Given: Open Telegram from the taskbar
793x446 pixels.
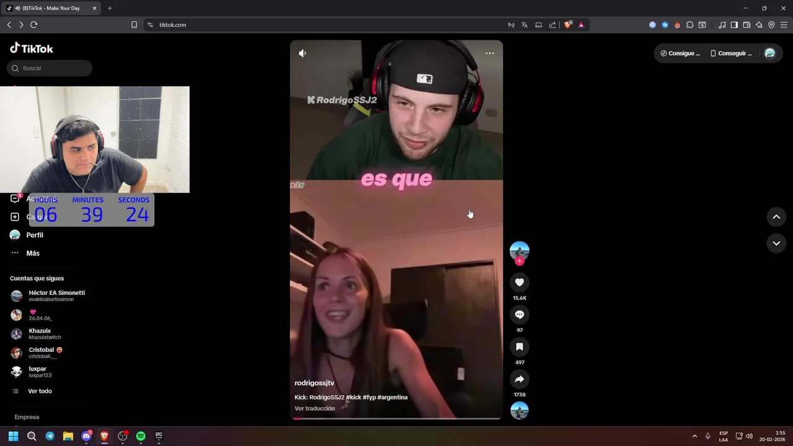Looking at the screenshot, I should tap(50, 436).
